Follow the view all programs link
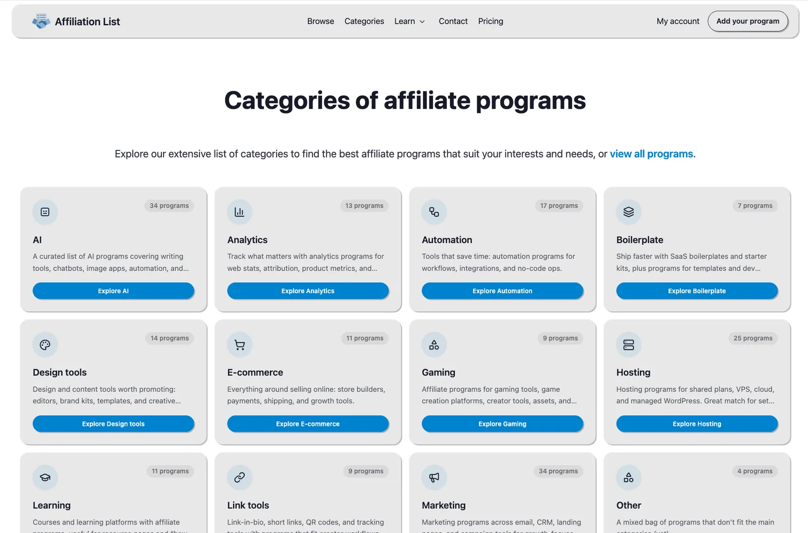Screen dimensions: 808x533 point(651,154)
